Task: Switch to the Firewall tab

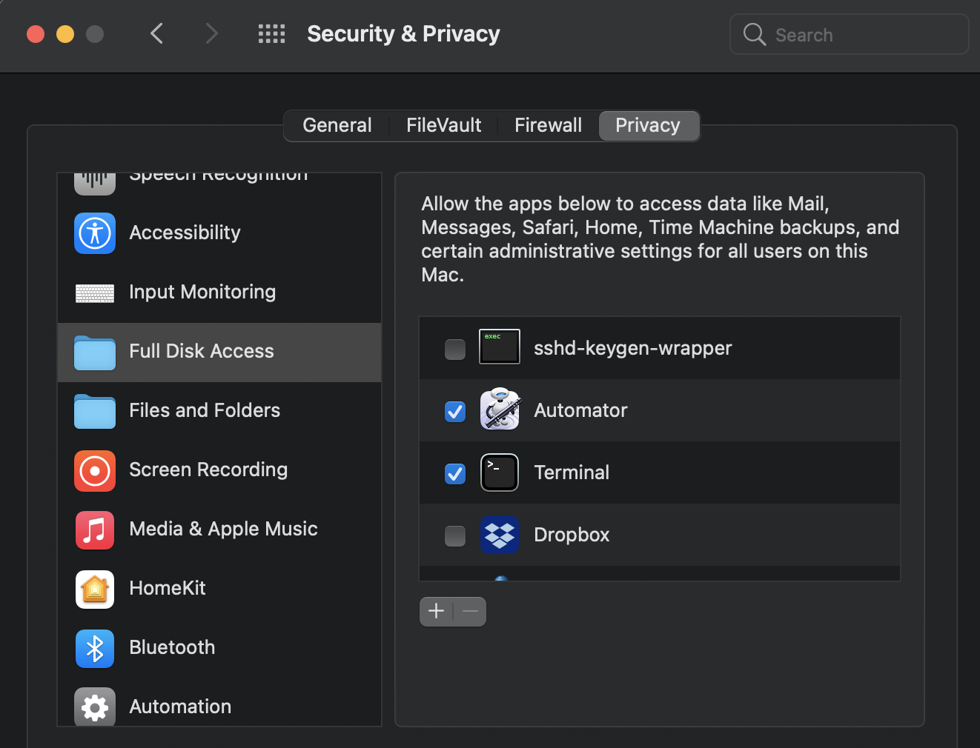Action: (x=548, y=126)
